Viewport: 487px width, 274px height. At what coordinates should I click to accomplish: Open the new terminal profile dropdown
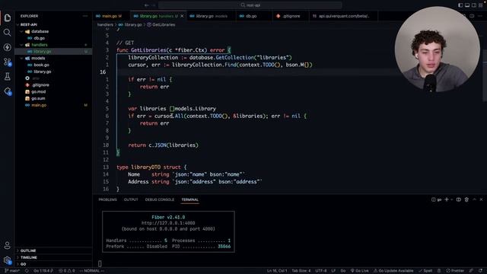451,199
